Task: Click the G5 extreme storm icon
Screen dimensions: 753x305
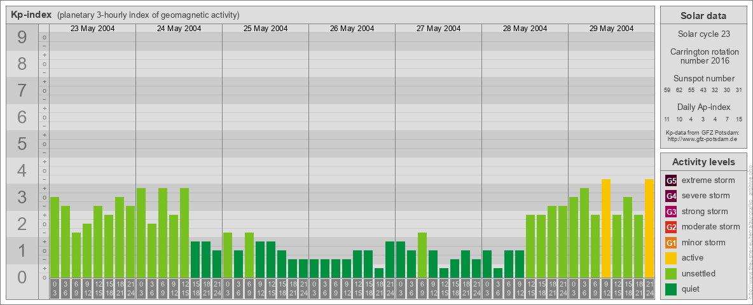Action: click(671, 181)
